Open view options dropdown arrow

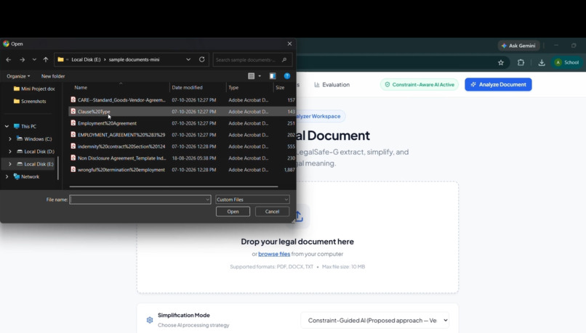260,76
